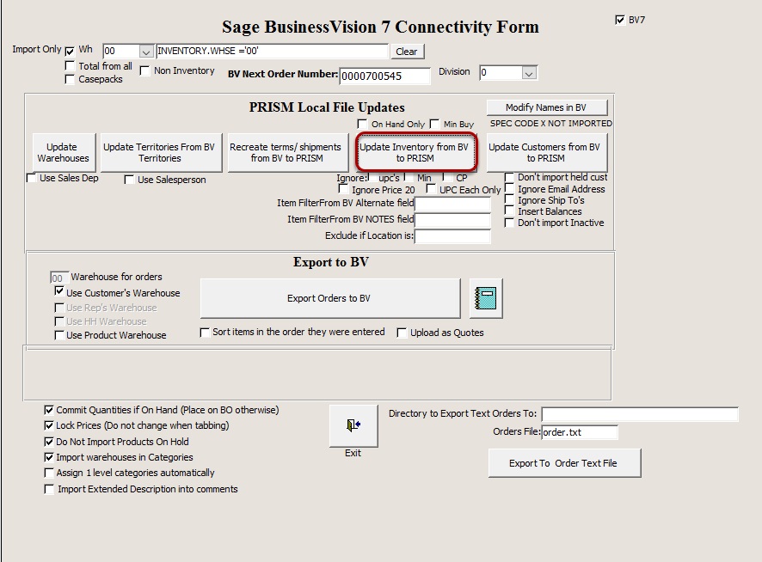
Task: Uncheck Do Not Import Products On Hold
Action: click(x=49, y=442)
